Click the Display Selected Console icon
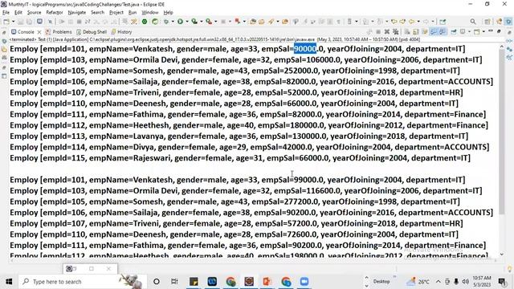The width and height of the screenshot is (514, 289). coord(463,32)
